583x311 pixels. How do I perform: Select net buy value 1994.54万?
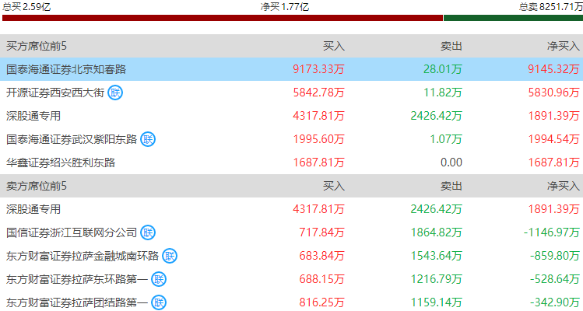point(553,139)
